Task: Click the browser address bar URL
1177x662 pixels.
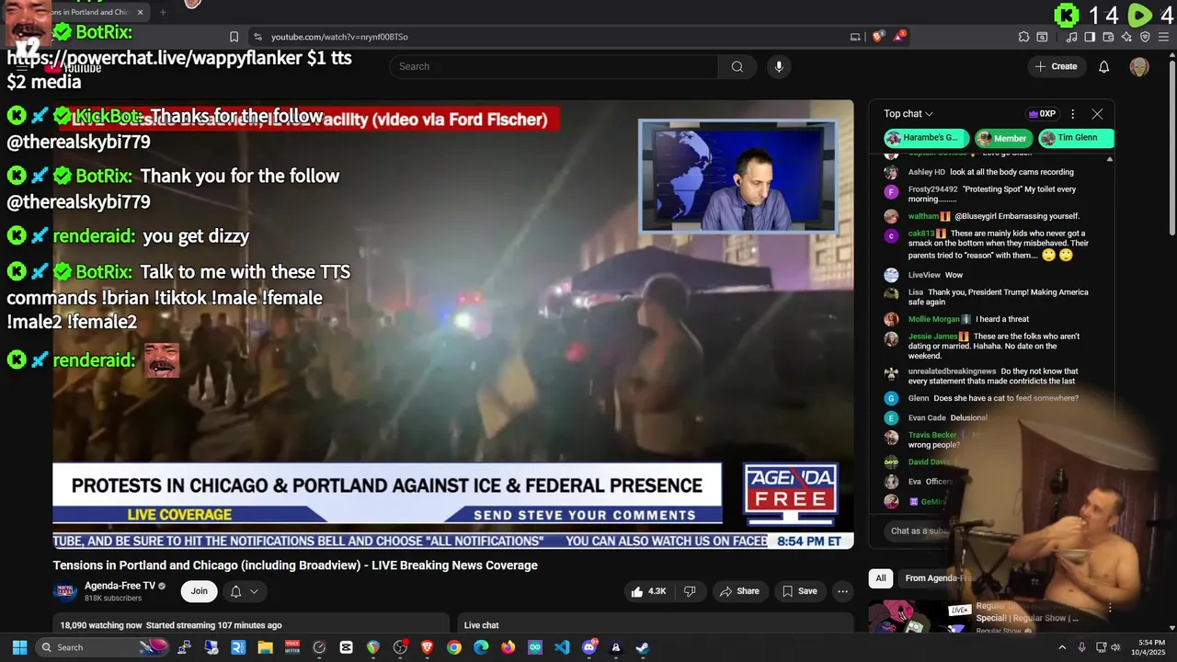Action: (x=339, y=37)
